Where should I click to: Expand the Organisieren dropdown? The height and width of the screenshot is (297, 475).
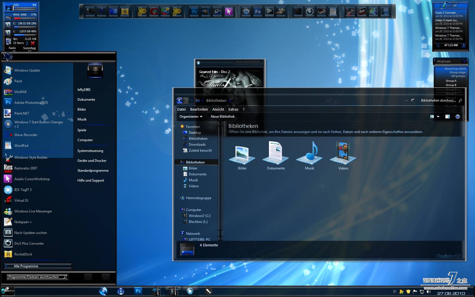pyautogui.click(x=191, y=117)
